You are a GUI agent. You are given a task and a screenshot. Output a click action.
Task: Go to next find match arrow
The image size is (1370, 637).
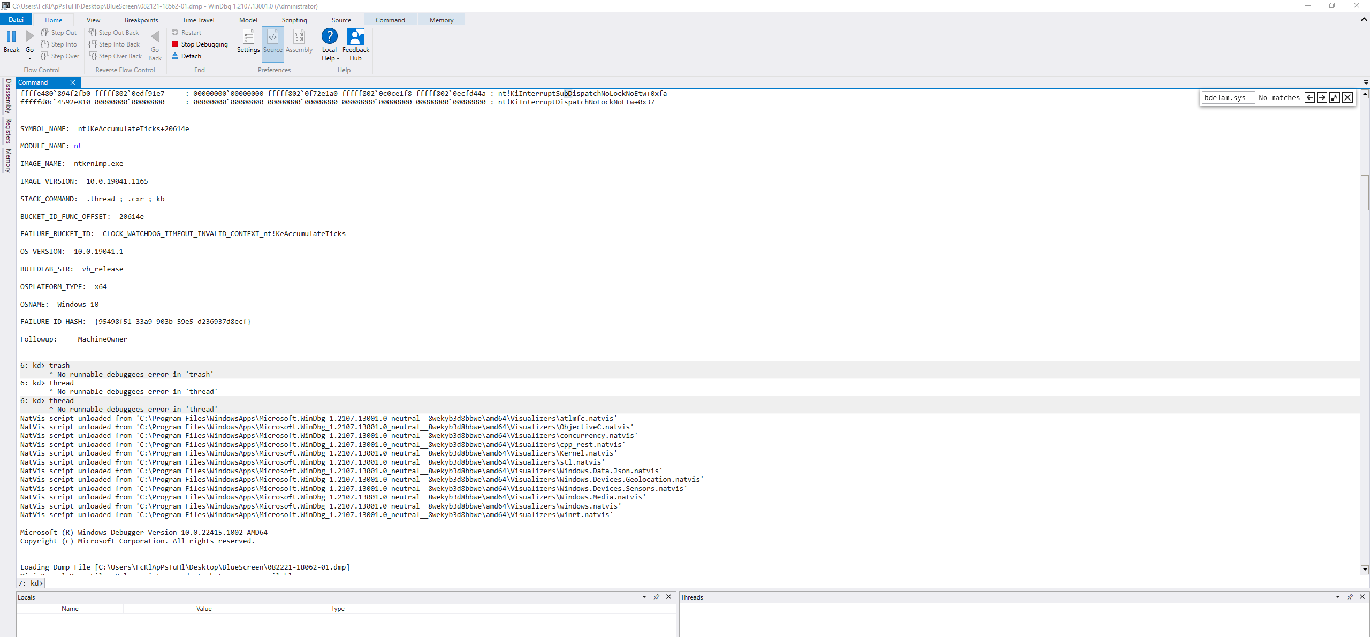[1322, 97]
